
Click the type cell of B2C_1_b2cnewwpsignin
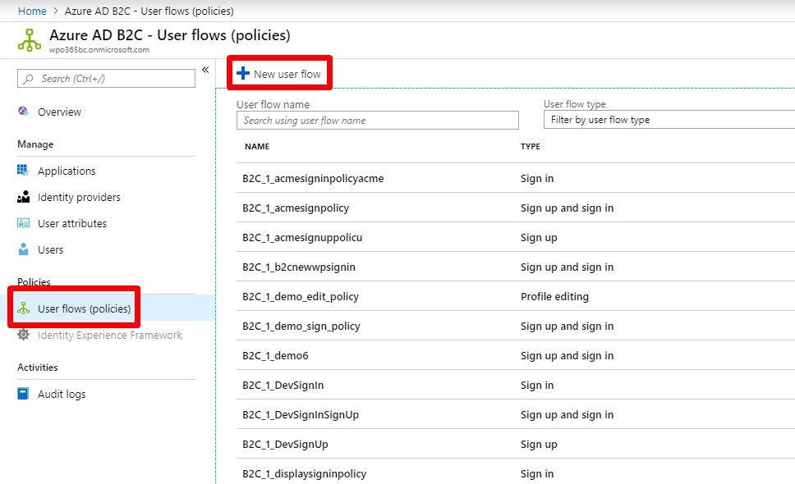(x=567, y=267)
